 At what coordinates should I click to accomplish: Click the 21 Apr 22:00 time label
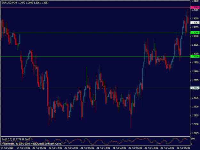click(x=119, y=148)
